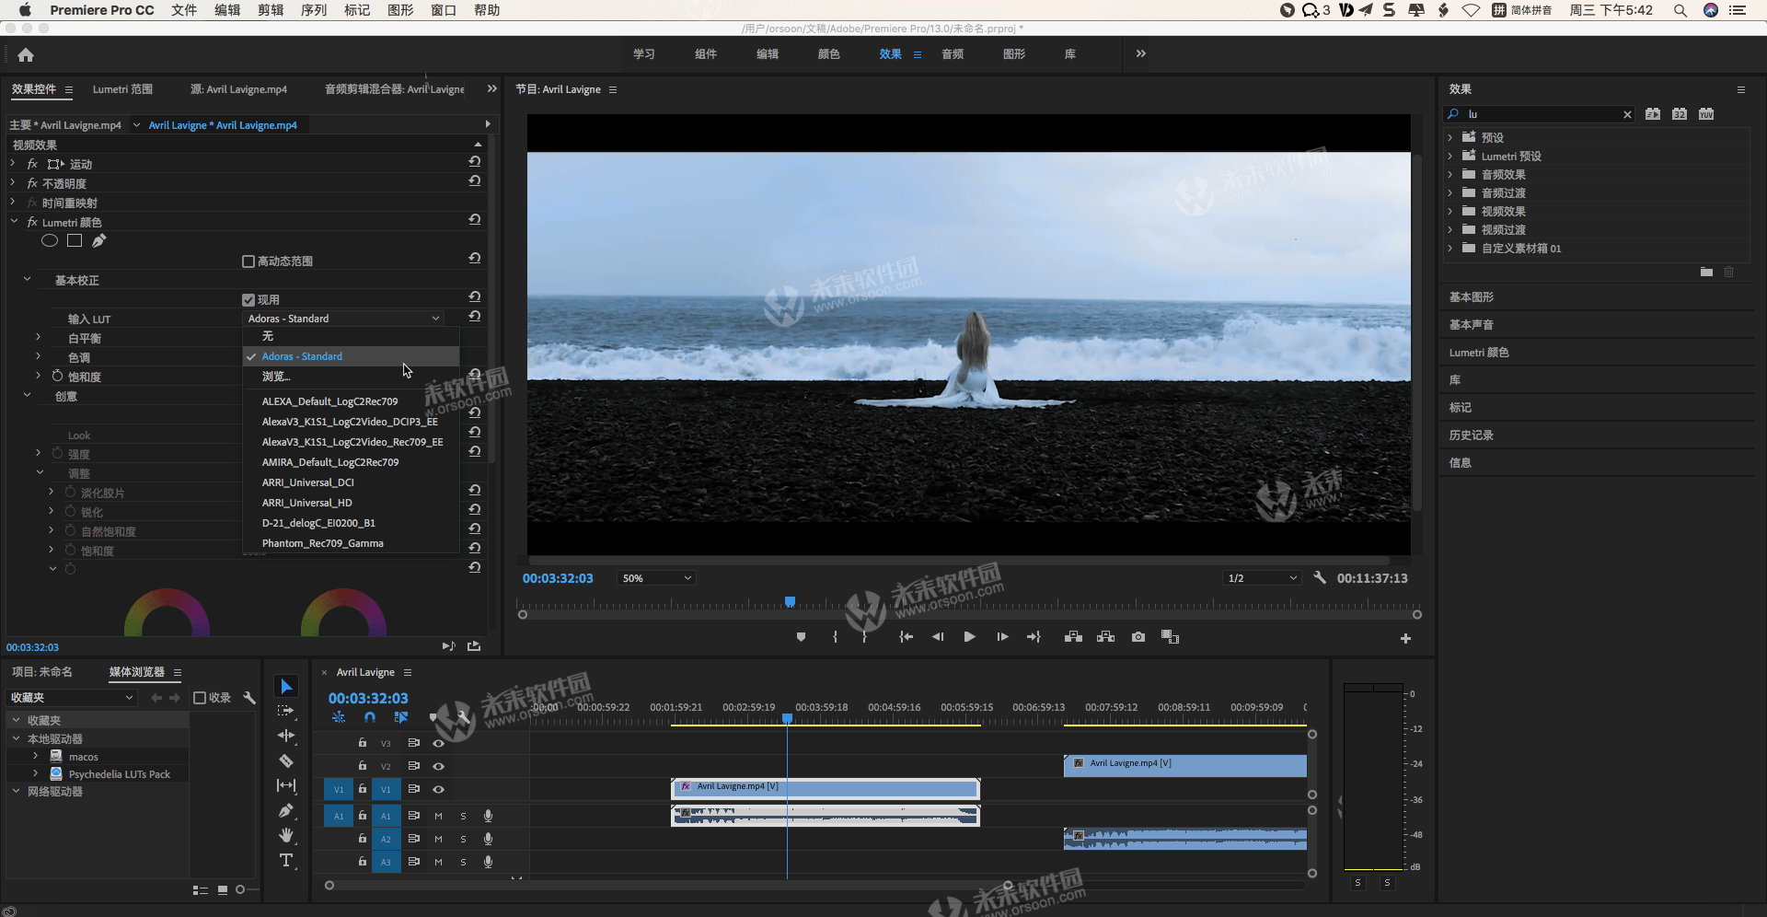Open the 1/2 playback resolution dropdown

1262,578
